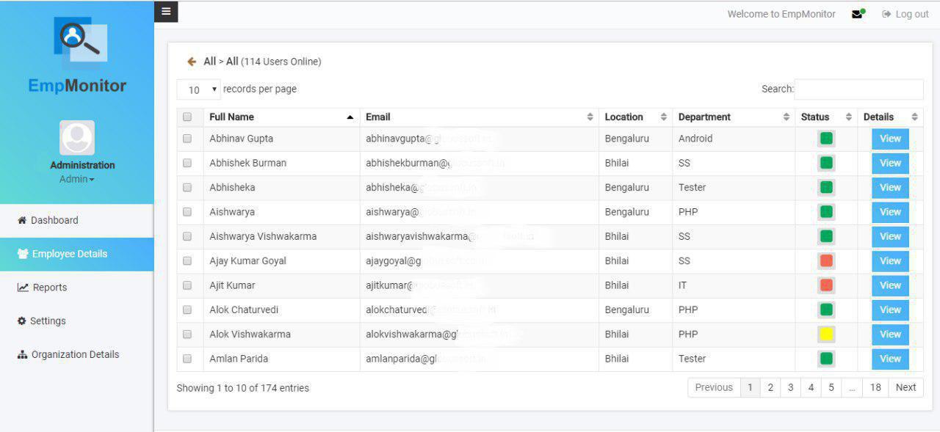
Task: Click the back arrow beside All
Action: (x=192, y=62)
